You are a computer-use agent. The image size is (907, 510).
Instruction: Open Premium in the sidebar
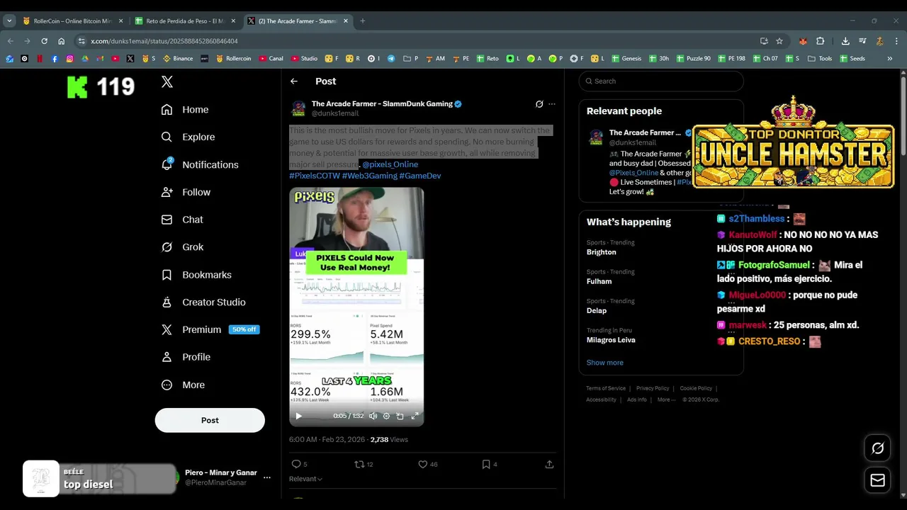[209, 330]
